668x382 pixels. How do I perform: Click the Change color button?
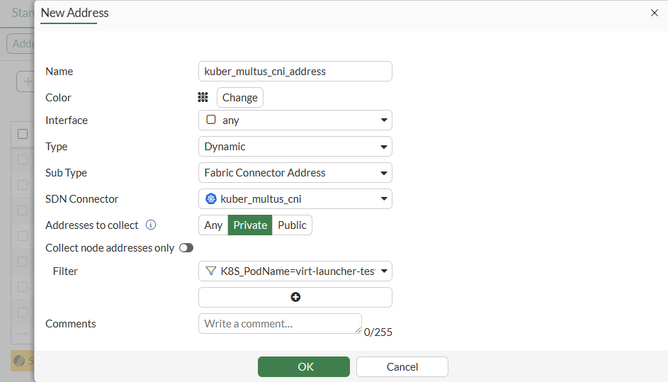239,97
